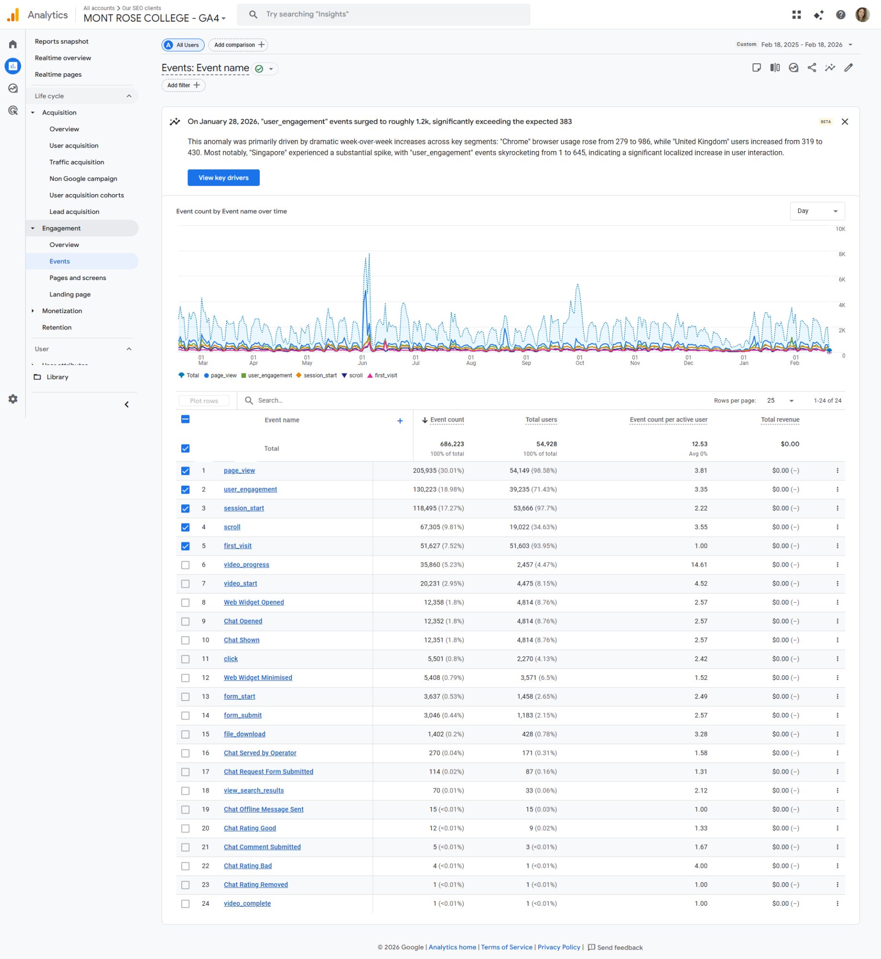Click the Share this report icon
Viewport: 881px width, 959px height.
811,68
